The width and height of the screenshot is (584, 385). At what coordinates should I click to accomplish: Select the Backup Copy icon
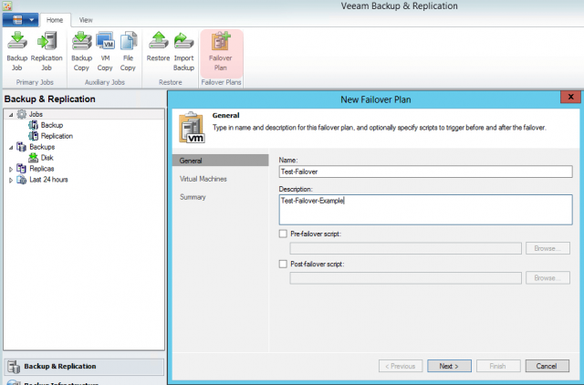(82, 42)
